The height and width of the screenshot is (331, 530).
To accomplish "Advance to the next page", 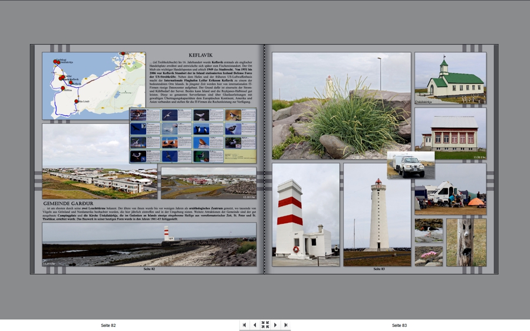I will click(275, 325).
